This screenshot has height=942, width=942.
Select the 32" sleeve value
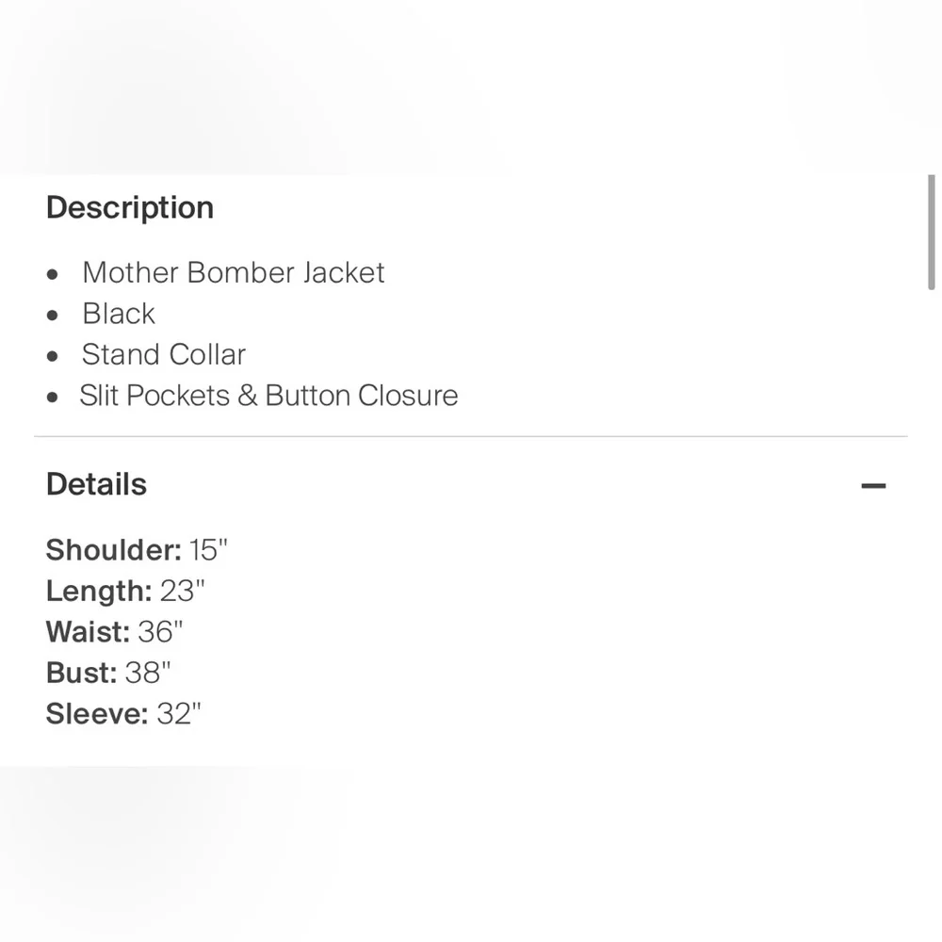180,715
